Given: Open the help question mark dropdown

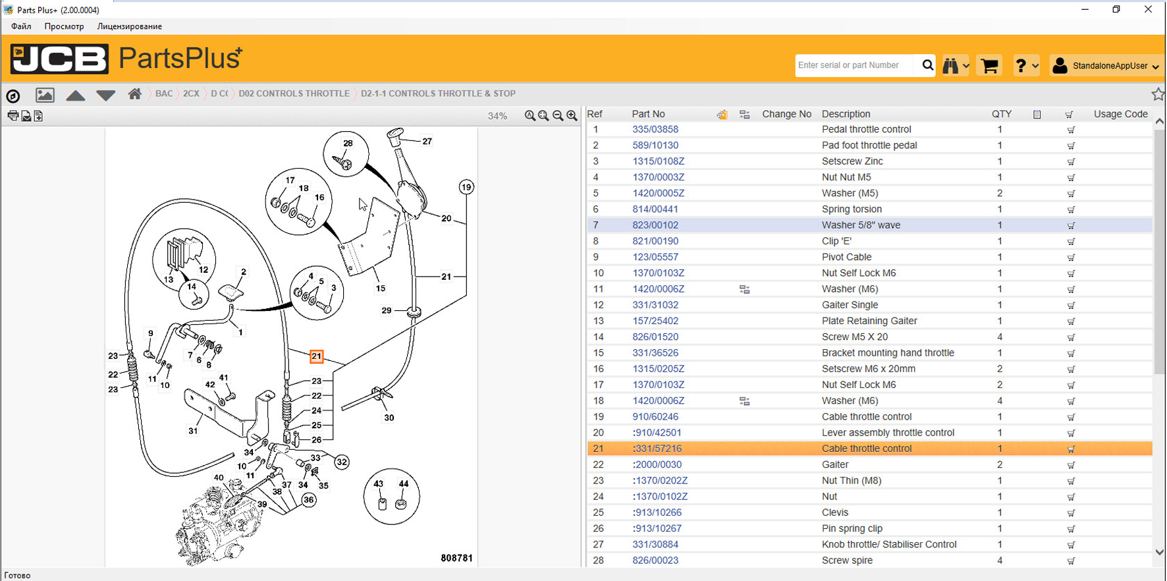Looking at the screenshot, I should 1026,66.
